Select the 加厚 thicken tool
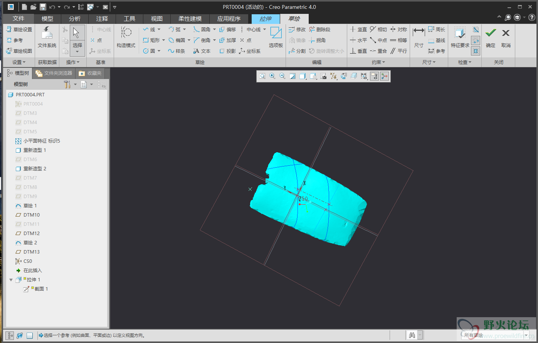Screen dimensions: 538x343 pyautogui.click(x=227, y=40)
